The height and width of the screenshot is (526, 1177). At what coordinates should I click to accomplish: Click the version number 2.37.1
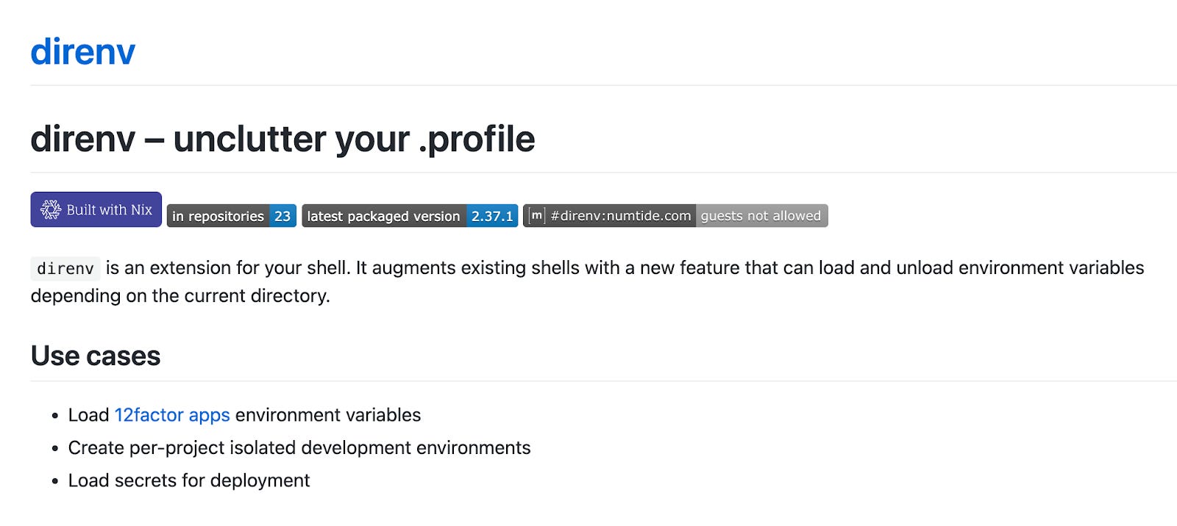[x=492, y=216]
